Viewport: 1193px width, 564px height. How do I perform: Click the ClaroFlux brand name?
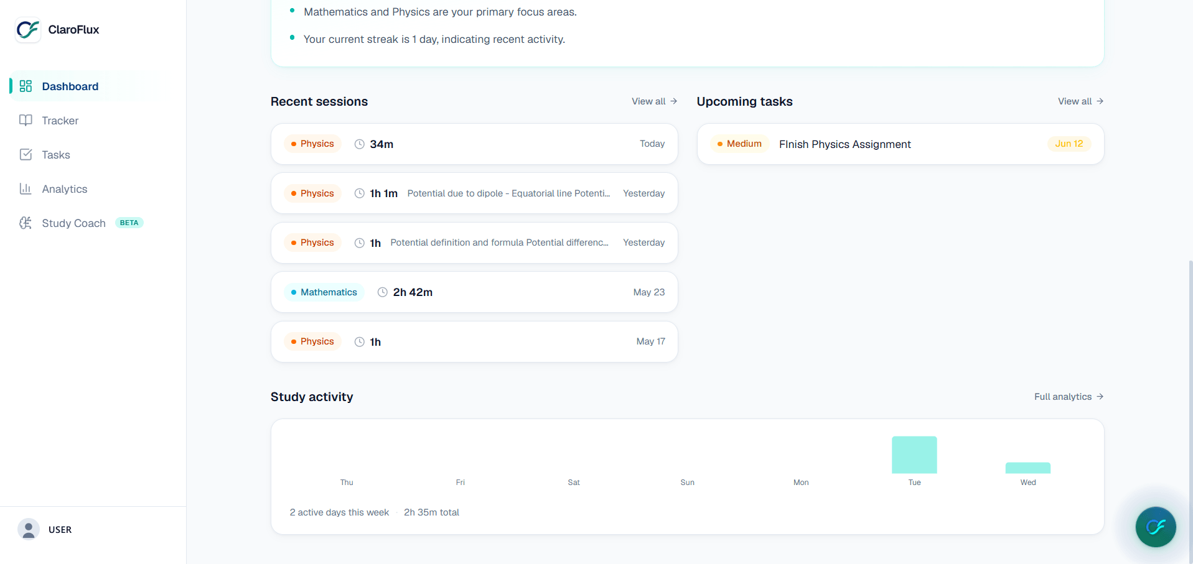tap(73, 30)
